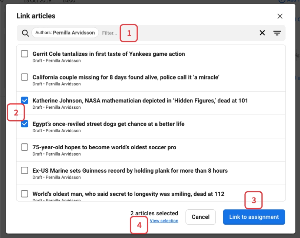Click the Authors: Pernilla Arvidsson filter chip
The width and height of the screenshot is (300, 238).
65,33
